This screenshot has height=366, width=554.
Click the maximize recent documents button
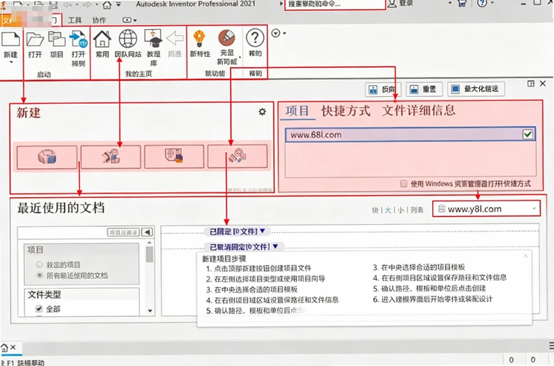476,89
